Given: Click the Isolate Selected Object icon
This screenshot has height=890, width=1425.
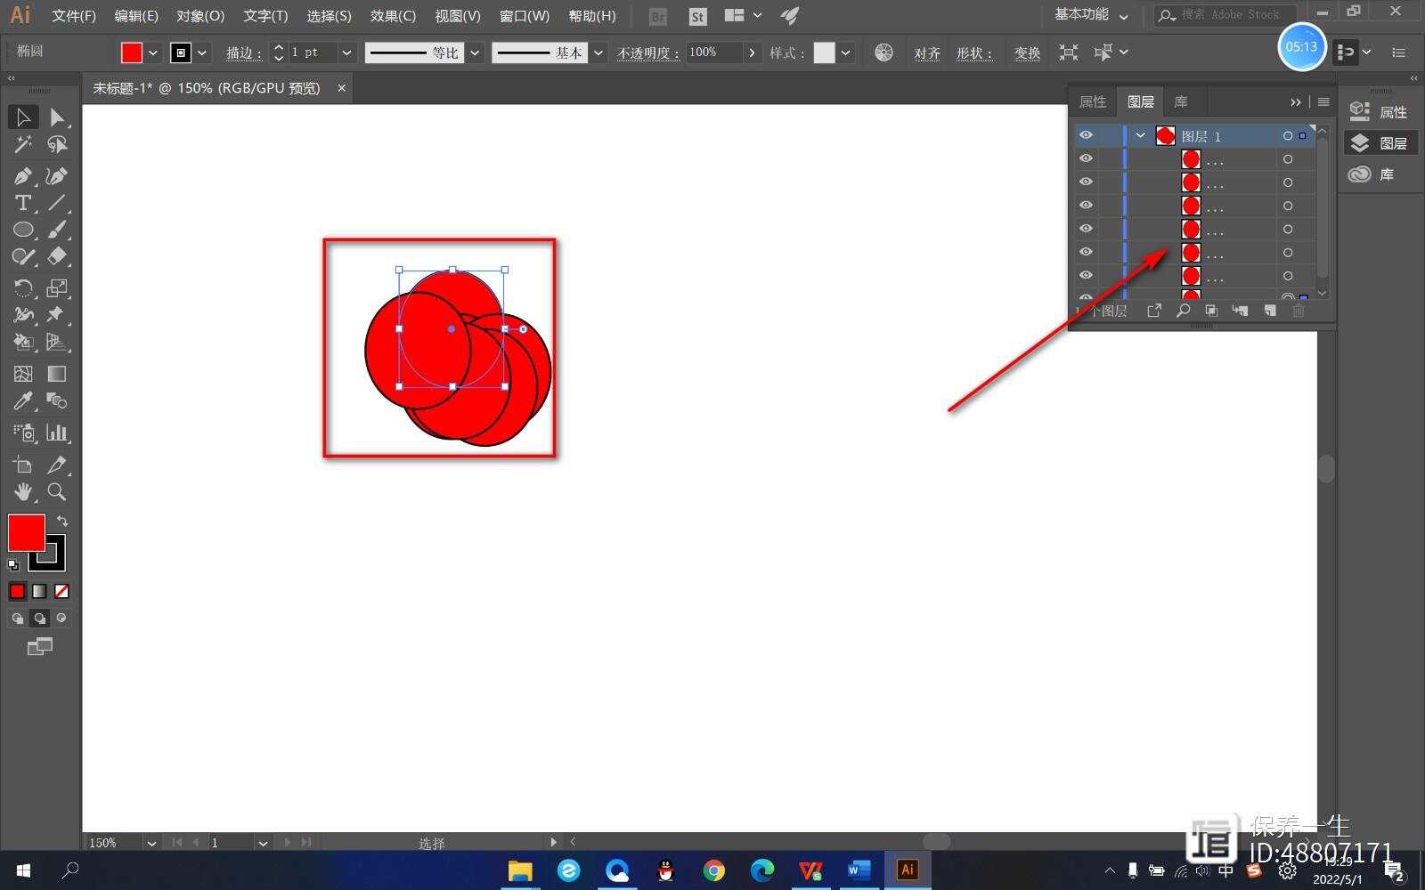Looking at the screenshot, I should (x=1069, y=53).
